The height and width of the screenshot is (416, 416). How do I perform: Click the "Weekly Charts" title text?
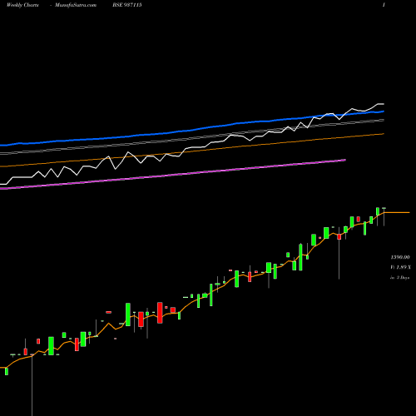22,5
